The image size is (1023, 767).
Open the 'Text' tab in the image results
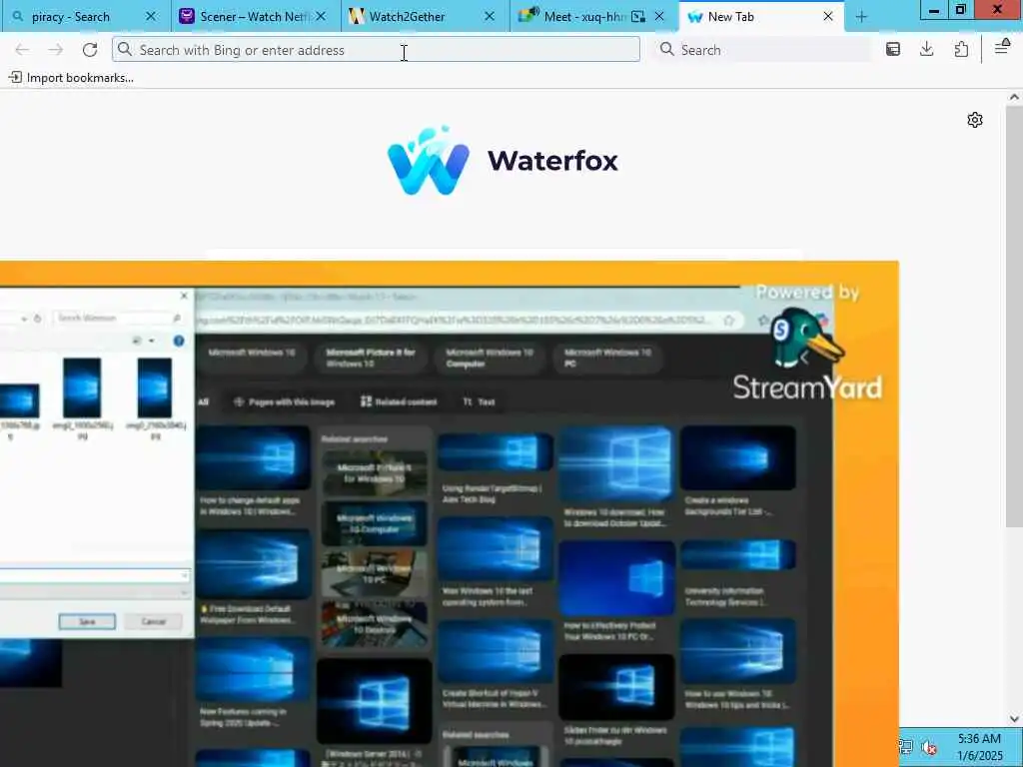[x=479, y=401]
